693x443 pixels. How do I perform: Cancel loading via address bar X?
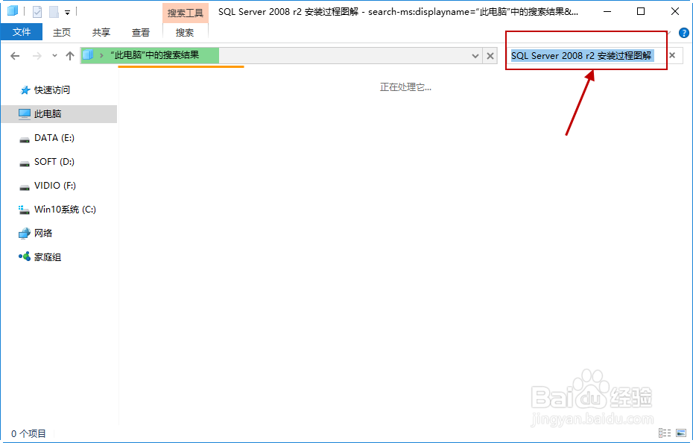click(x=490, y=55)
